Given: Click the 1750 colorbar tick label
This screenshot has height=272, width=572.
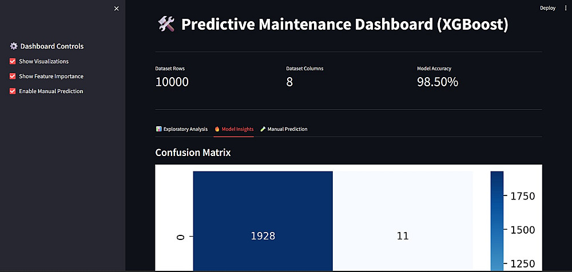Looking at the screenshot, I should click(522, 196).
